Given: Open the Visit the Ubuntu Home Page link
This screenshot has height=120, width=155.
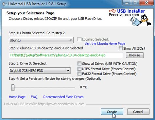Looking at the screenshot, I should click(x=105, y=43).
